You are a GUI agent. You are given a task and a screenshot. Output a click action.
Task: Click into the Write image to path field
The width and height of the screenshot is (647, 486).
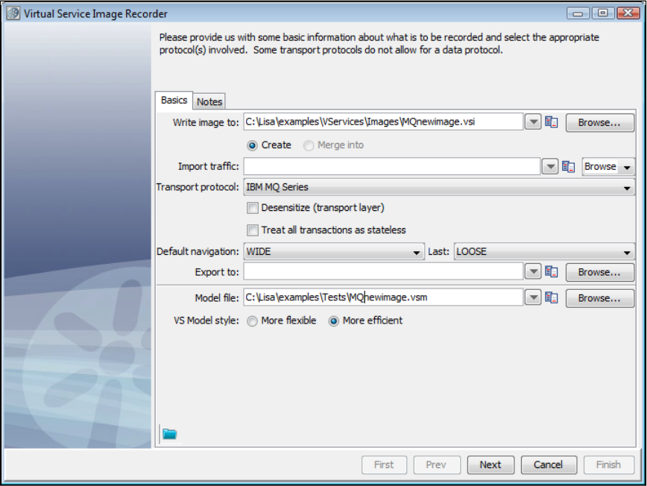(x=383, y=122)
